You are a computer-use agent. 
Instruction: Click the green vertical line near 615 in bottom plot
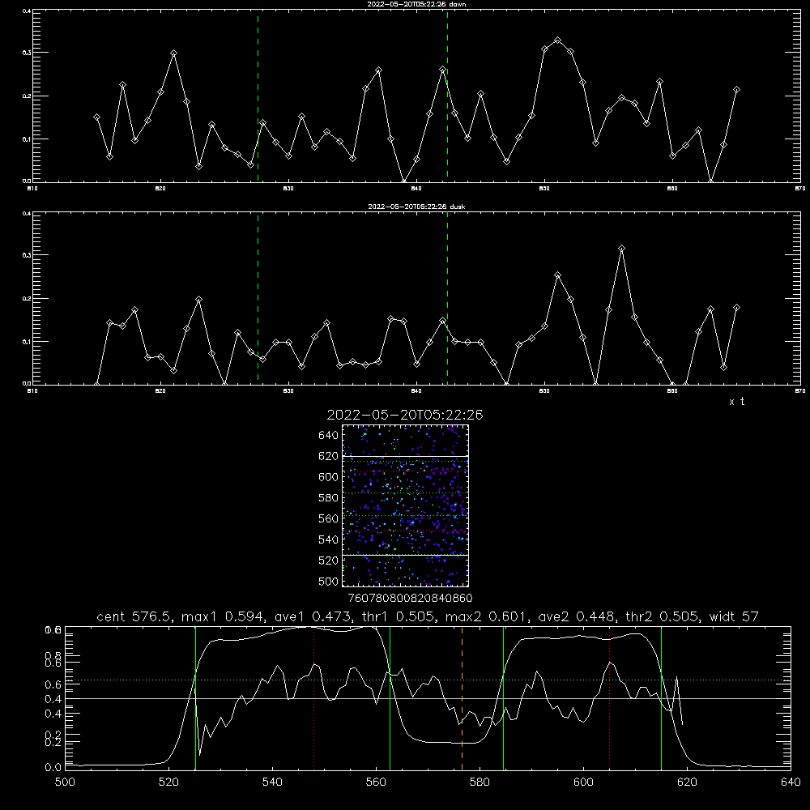coord(661,698)
